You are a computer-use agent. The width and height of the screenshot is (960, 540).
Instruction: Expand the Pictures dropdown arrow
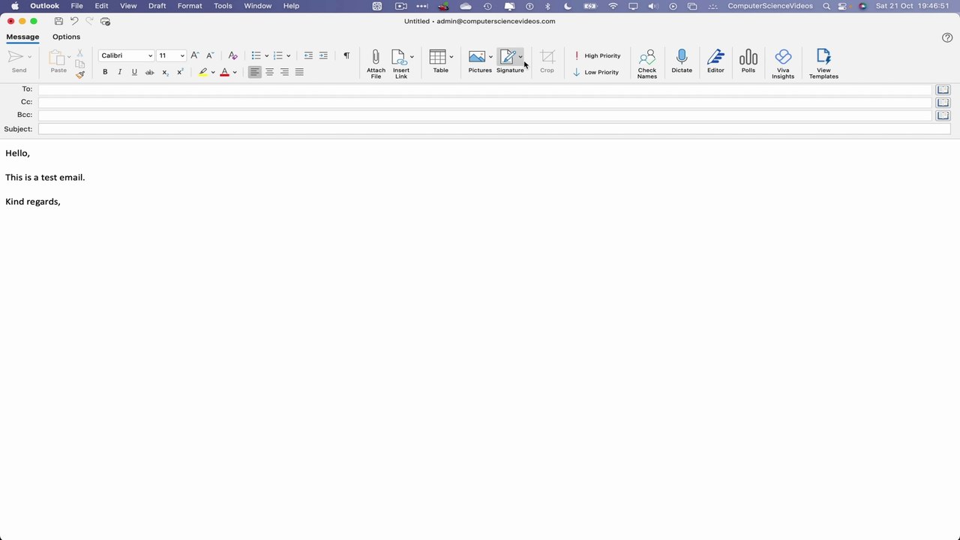click(490, 57)
